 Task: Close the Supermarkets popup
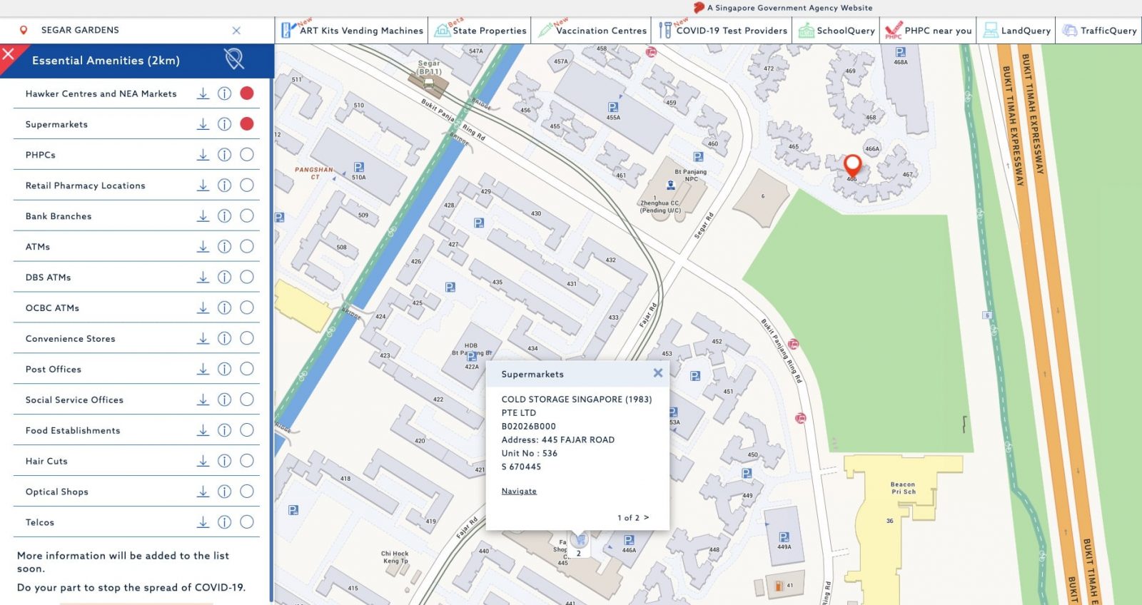pos(658,373)
